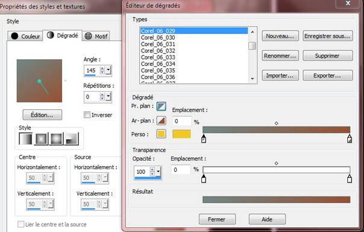The height and width of the screenshot is (232, 364).
Task: Toggle Lier le centre et la source
Action: 21,224
